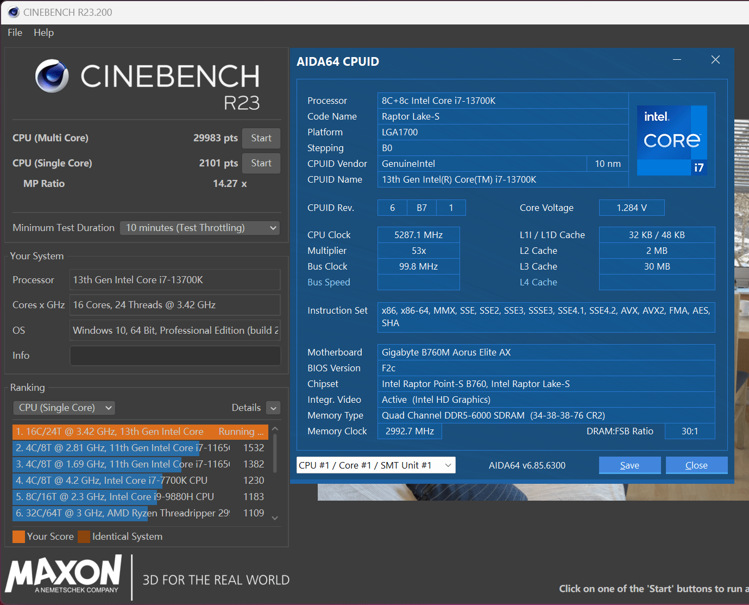This screenshot has width=749, height=605.
Task: Click the Cinebench logo sphere icon
Action: (52, 76)
